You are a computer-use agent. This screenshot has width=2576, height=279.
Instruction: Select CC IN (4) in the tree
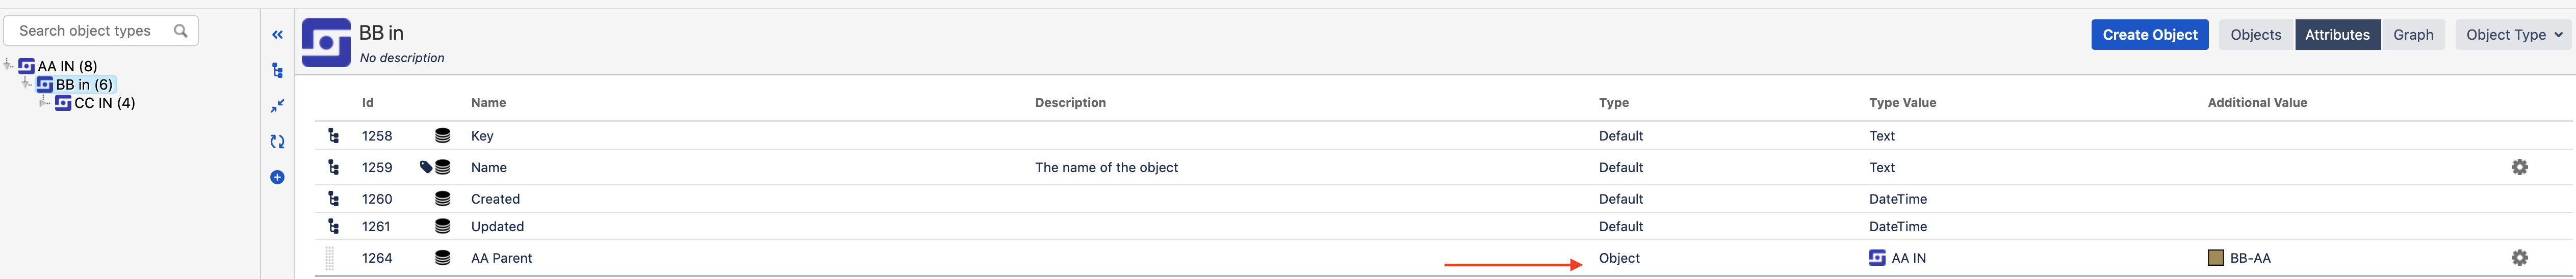104,103
